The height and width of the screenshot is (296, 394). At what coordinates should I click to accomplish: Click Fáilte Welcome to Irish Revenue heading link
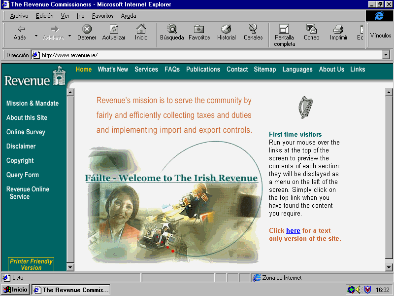[171, 178]
